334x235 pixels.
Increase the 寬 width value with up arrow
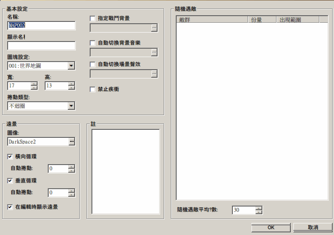click(34, 84)
